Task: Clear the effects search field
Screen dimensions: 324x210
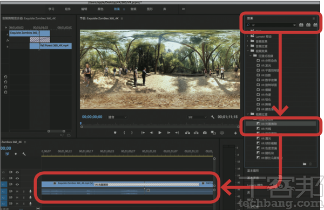Action: 294,25
